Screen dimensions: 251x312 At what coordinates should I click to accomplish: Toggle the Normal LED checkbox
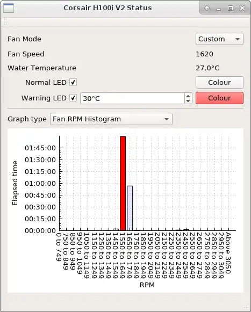click(x=73, y=82)
